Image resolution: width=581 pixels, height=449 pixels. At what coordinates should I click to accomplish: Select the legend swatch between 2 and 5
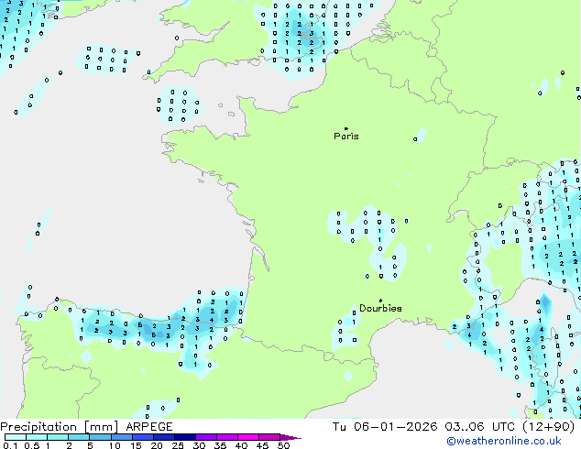point(79,437)
